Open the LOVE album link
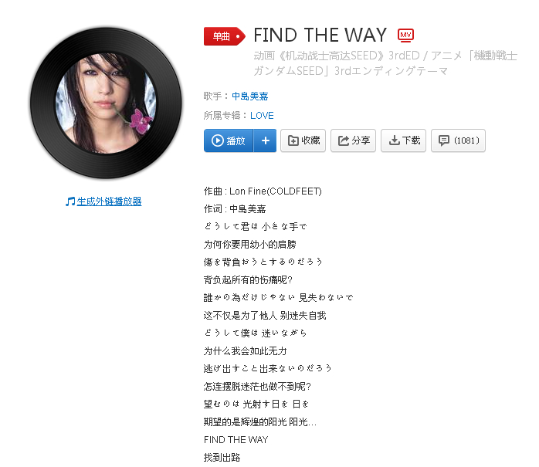539x467 pixels. 262,116
